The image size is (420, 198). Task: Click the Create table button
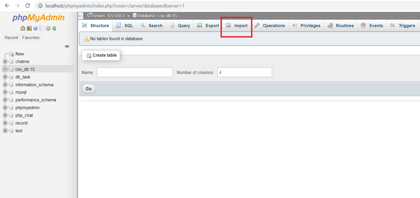pyautogui.click(x=101, y=55)
